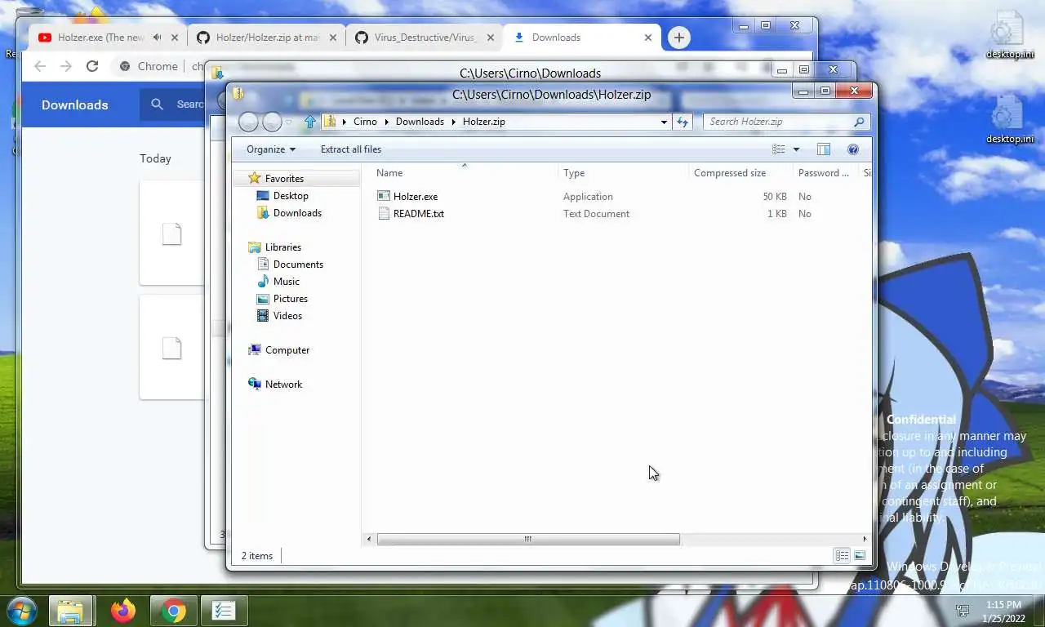The image size is (1045, 627).
Task: Click Holzer.zip in the address breadcrumb
Action: 483,122
